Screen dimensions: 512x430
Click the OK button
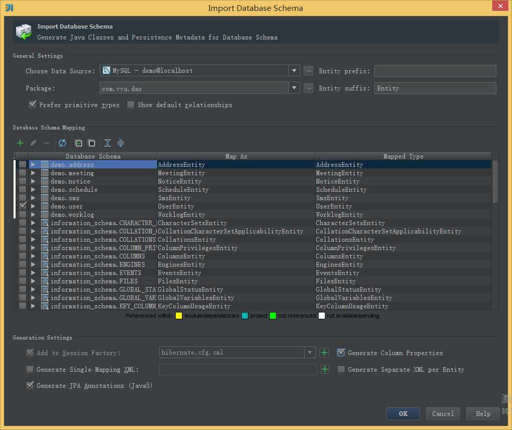[403, 413]
